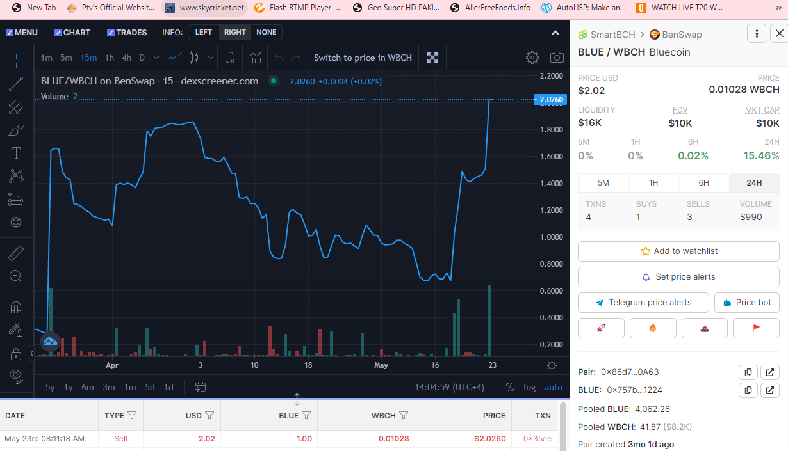Image resolution: width=788 pixels, height=451 pixels.
Task: Toggle hide all drawings eye icon
Action: tap(16, 376)
